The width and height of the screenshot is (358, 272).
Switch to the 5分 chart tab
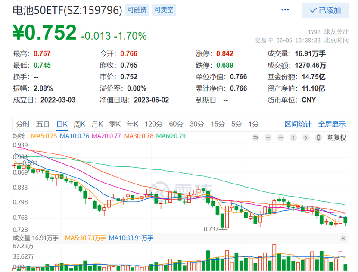click(x=237, y=124)
